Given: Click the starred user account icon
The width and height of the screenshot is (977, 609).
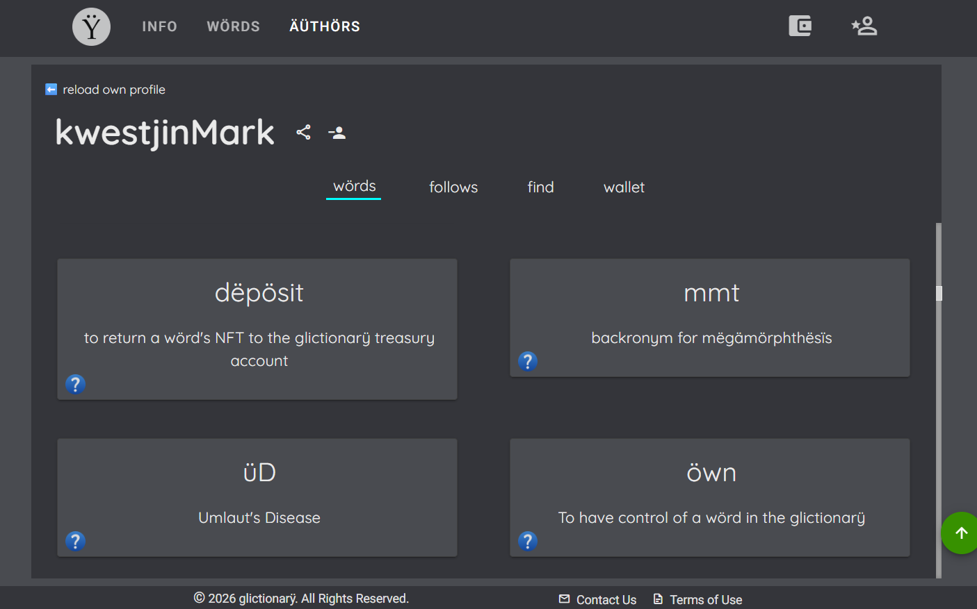Looking at the screenshot, I should (864, 26).
